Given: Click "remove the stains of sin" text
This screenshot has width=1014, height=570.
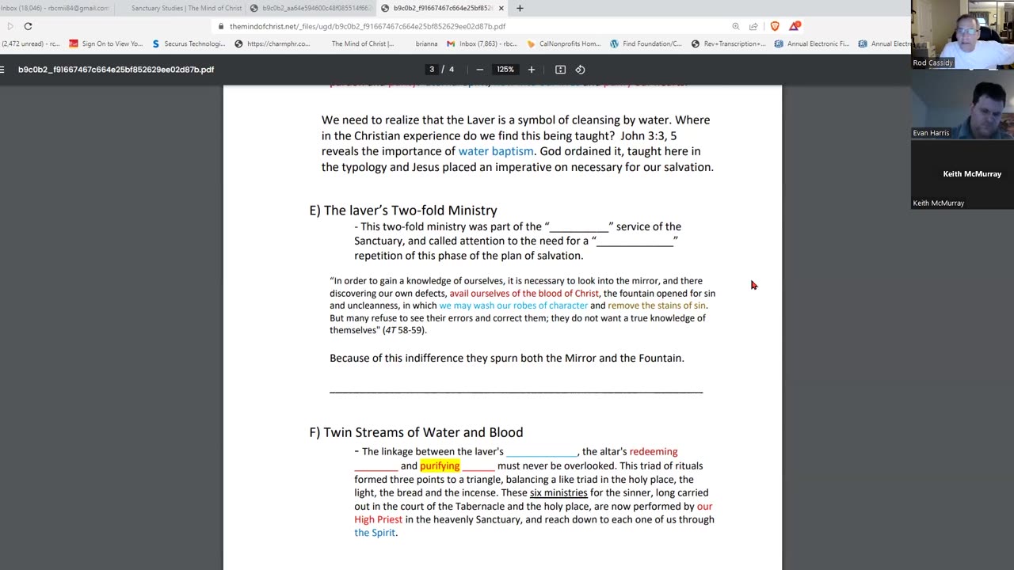Looking at the screenshot, I should click(657, 306).
